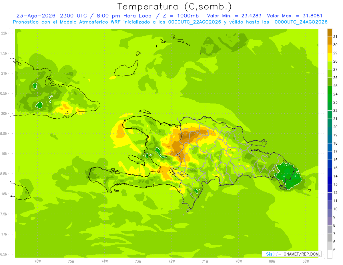Click the "25" contour label on the map

286,164
